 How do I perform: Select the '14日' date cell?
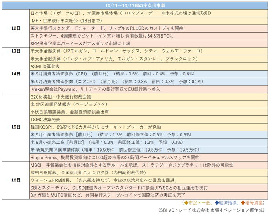[16, 74]
